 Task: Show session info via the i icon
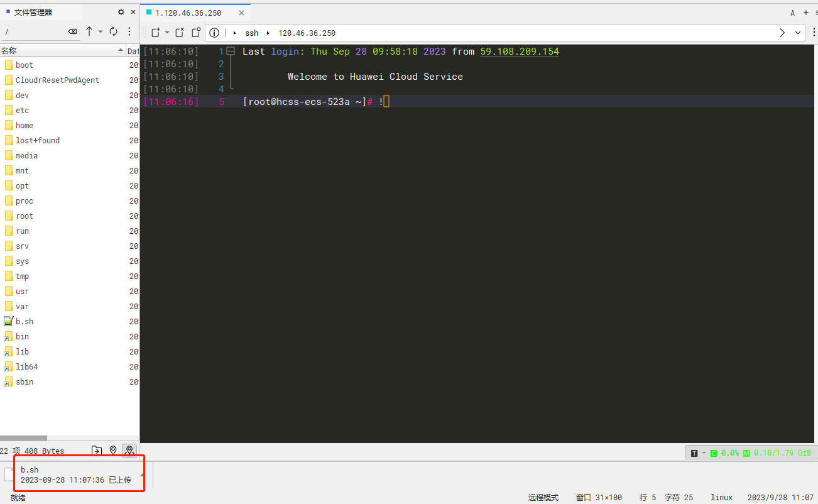click(214, 33)
